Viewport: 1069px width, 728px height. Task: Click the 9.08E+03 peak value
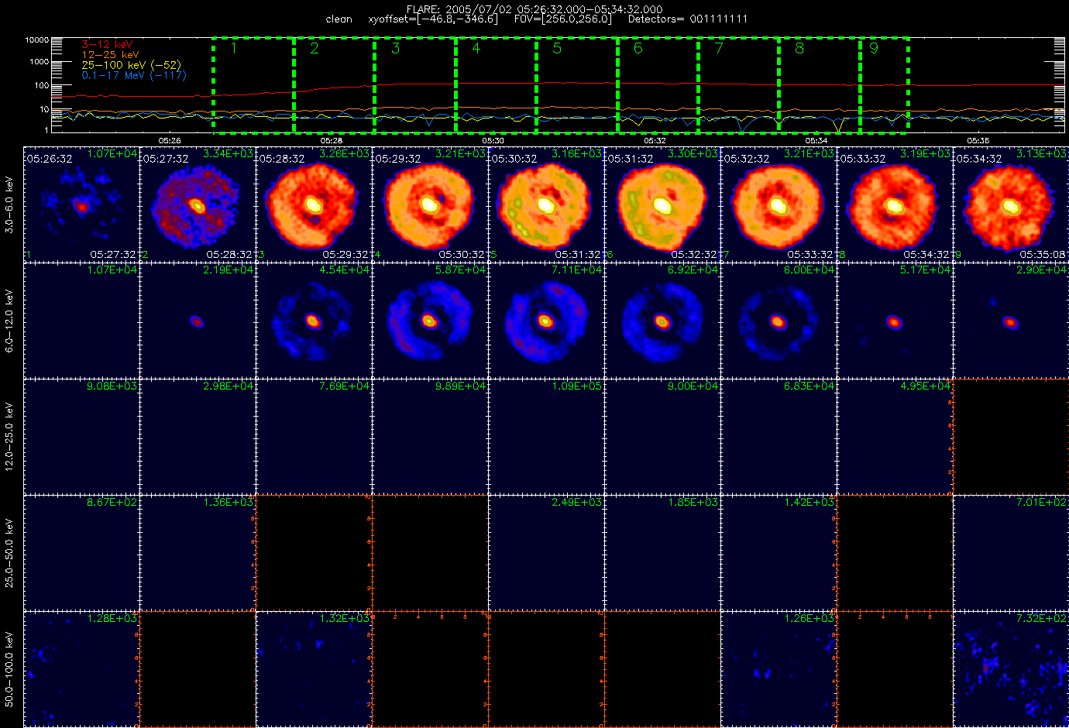coord(112,386)
